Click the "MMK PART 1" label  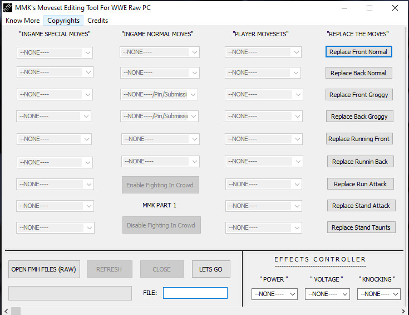(160, 205)
